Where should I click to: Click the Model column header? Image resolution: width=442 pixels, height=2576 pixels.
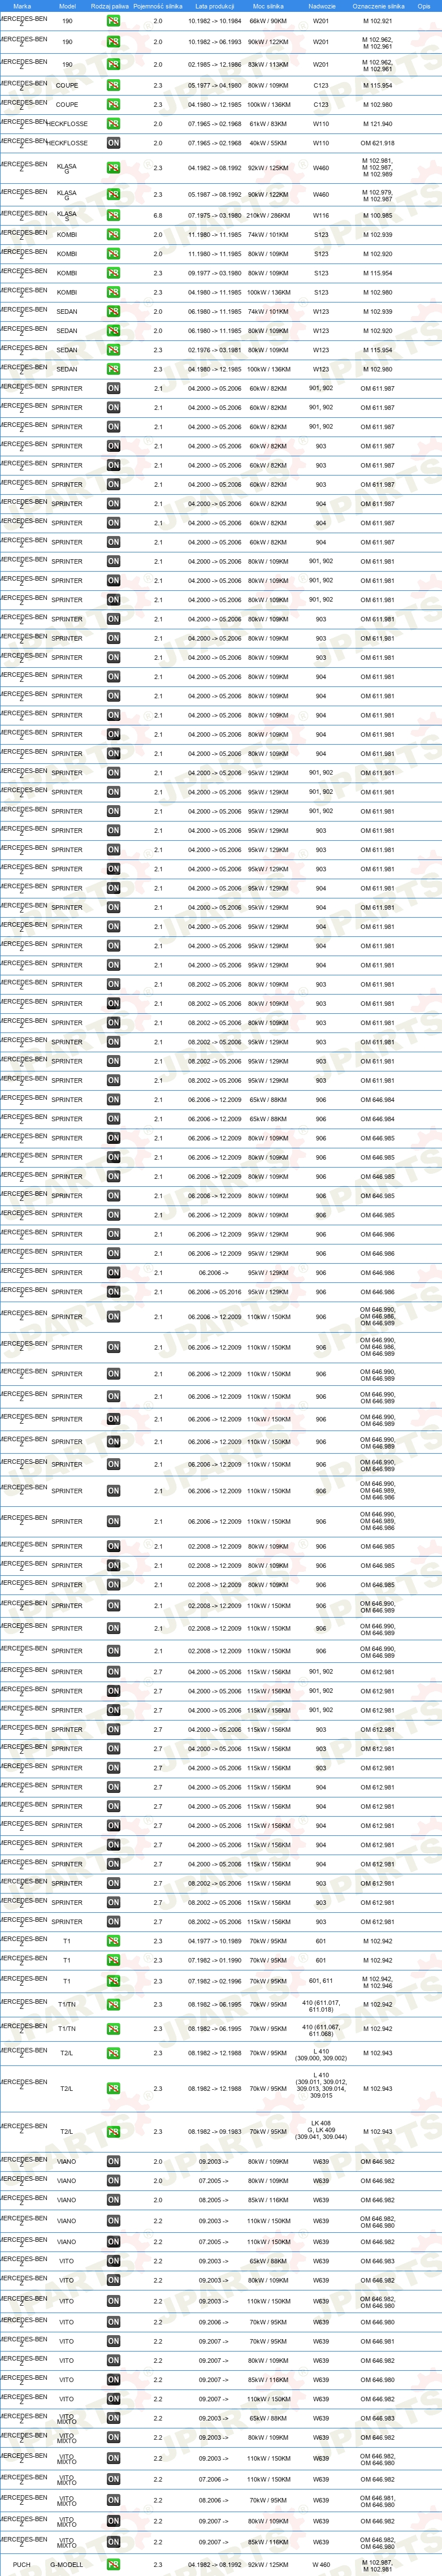point(67,6)
